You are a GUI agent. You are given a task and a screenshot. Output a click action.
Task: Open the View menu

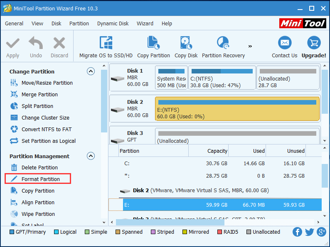click(37, 24)
